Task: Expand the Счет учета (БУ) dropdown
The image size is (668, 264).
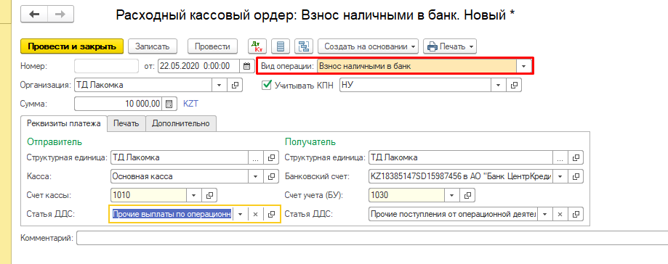Action: pyautogui.click(x=452, y=195)
